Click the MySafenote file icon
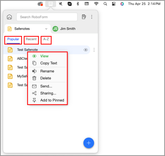Image resolution: width=165 pixels, height=156 pixels. point(10,76)
